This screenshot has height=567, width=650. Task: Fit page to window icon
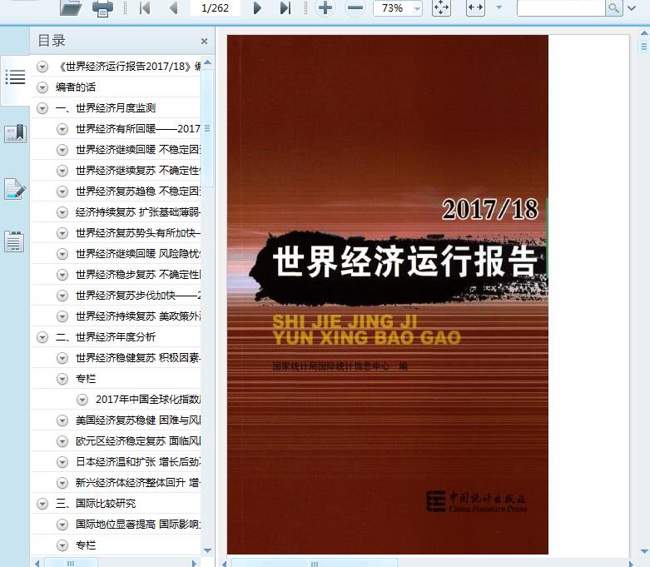coord(441,7)
